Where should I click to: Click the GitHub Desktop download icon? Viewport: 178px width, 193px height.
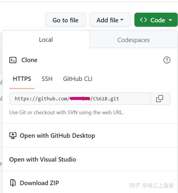coord(13,135)
